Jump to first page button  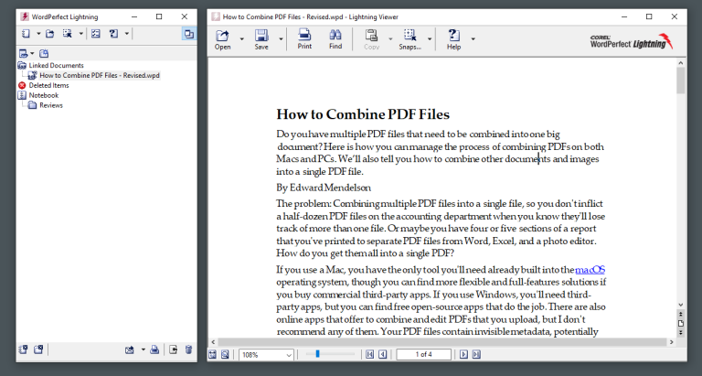369,354
